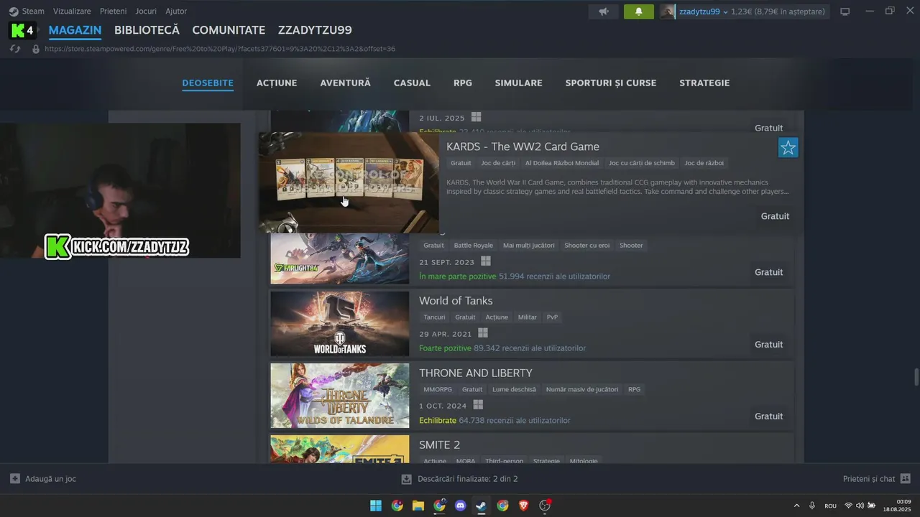Go to MAGAZIN tab

pyautogui.click(x=75, y=30)
